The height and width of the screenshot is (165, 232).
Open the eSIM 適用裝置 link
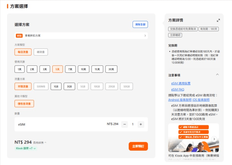(x=181, y=83)
